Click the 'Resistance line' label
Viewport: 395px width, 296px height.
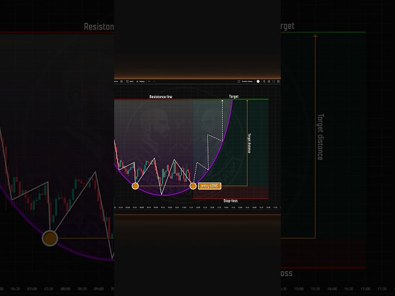tap(160, 97)
